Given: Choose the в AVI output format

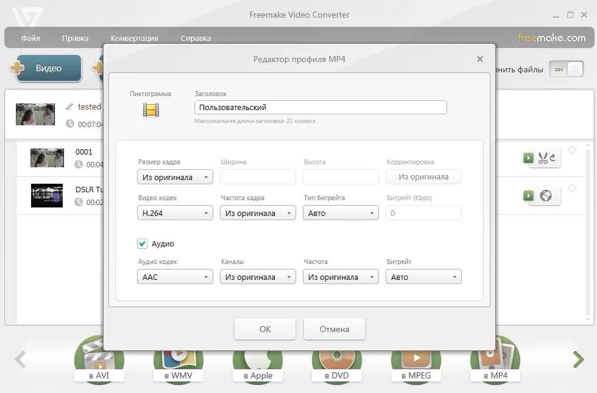Looking at the screenshot, I should tap(99, 360).
